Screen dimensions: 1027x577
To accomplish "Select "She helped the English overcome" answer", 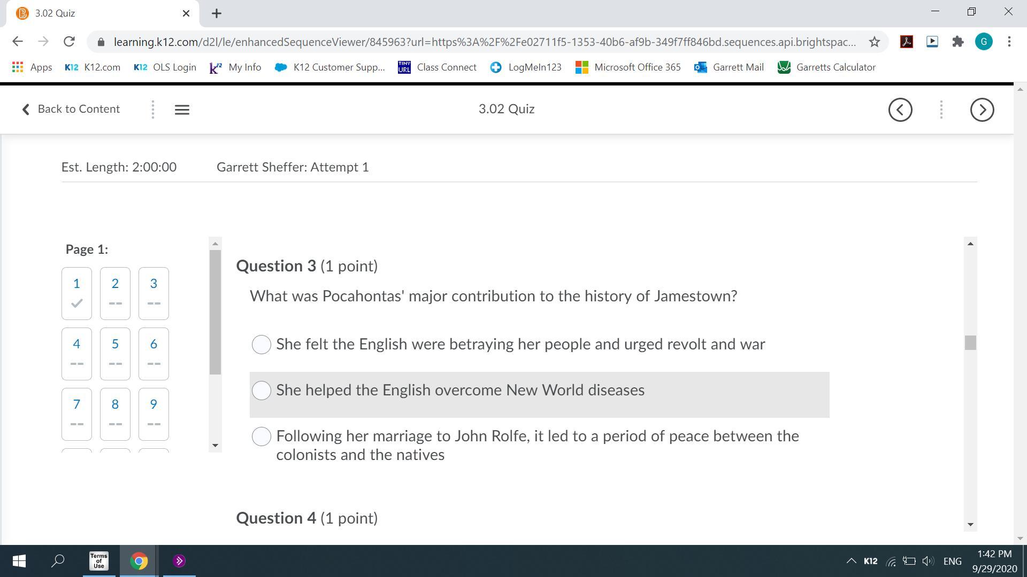I will tap(262, 391).
